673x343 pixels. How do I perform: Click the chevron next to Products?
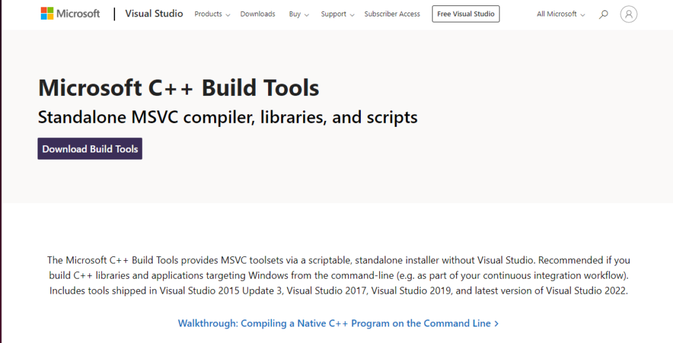228,15
